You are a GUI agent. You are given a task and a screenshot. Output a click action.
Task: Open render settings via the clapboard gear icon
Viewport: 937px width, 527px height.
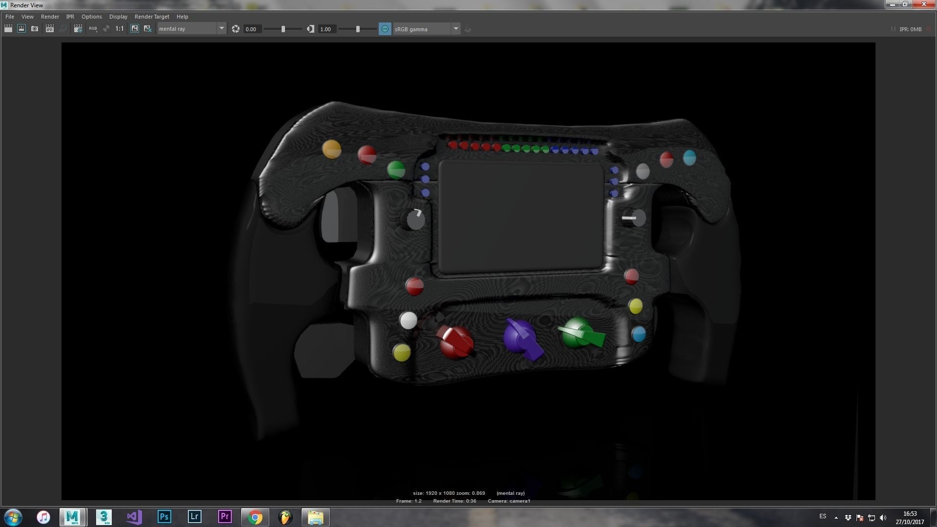tap(78, 29)
